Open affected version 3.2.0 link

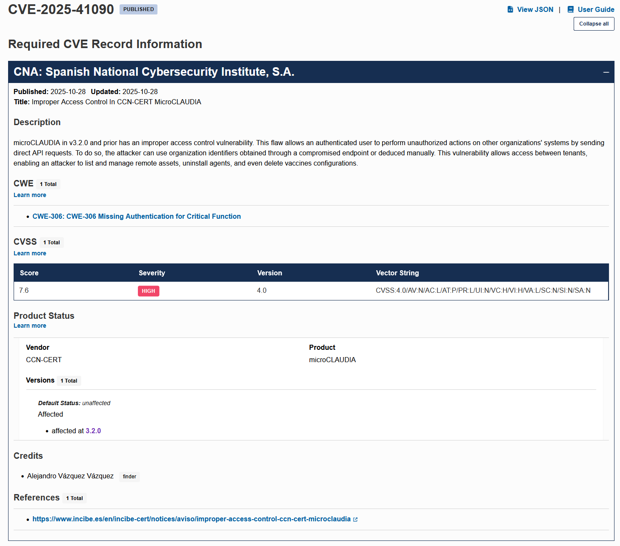(x=93, y=431)
